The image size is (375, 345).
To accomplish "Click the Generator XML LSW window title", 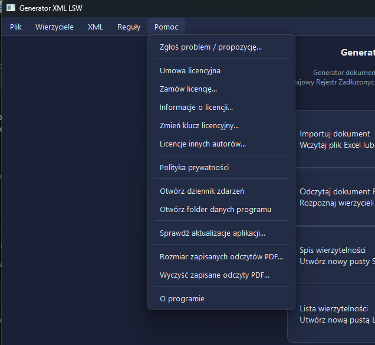I will [51, 8].
